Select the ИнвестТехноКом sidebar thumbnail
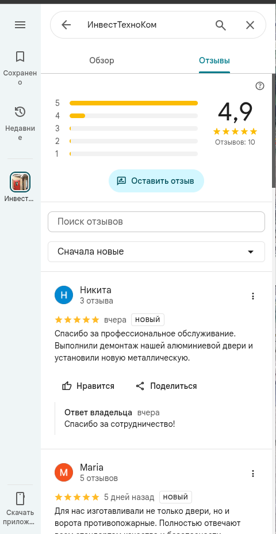Viewport: 276px width, 534px height. pos(20,182)
